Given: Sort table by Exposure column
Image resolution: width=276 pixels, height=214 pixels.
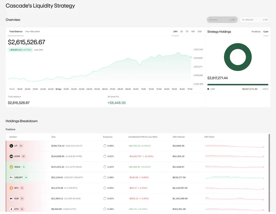Looking at the screenshot, I should [x=108, y=137].
